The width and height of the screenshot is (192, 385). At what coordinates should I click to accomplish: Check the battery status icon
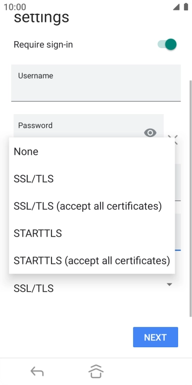click(186, 7)
